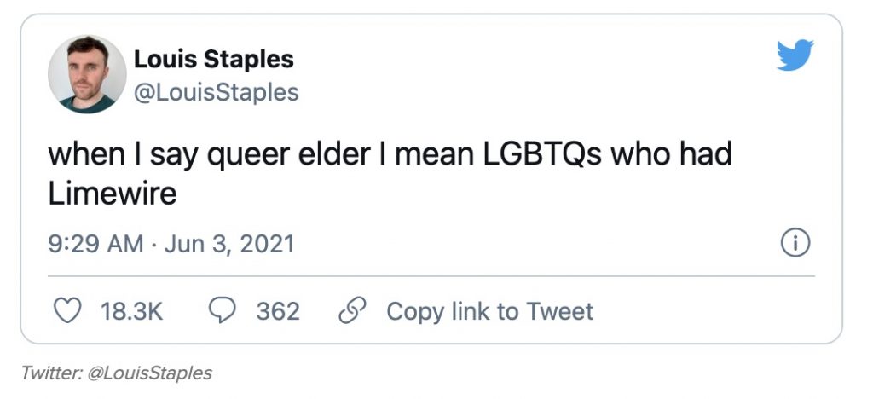This screenshot has width=873, height=399.
Task: Click the Twitter: @LouisStaples caption
Action: 117,373
